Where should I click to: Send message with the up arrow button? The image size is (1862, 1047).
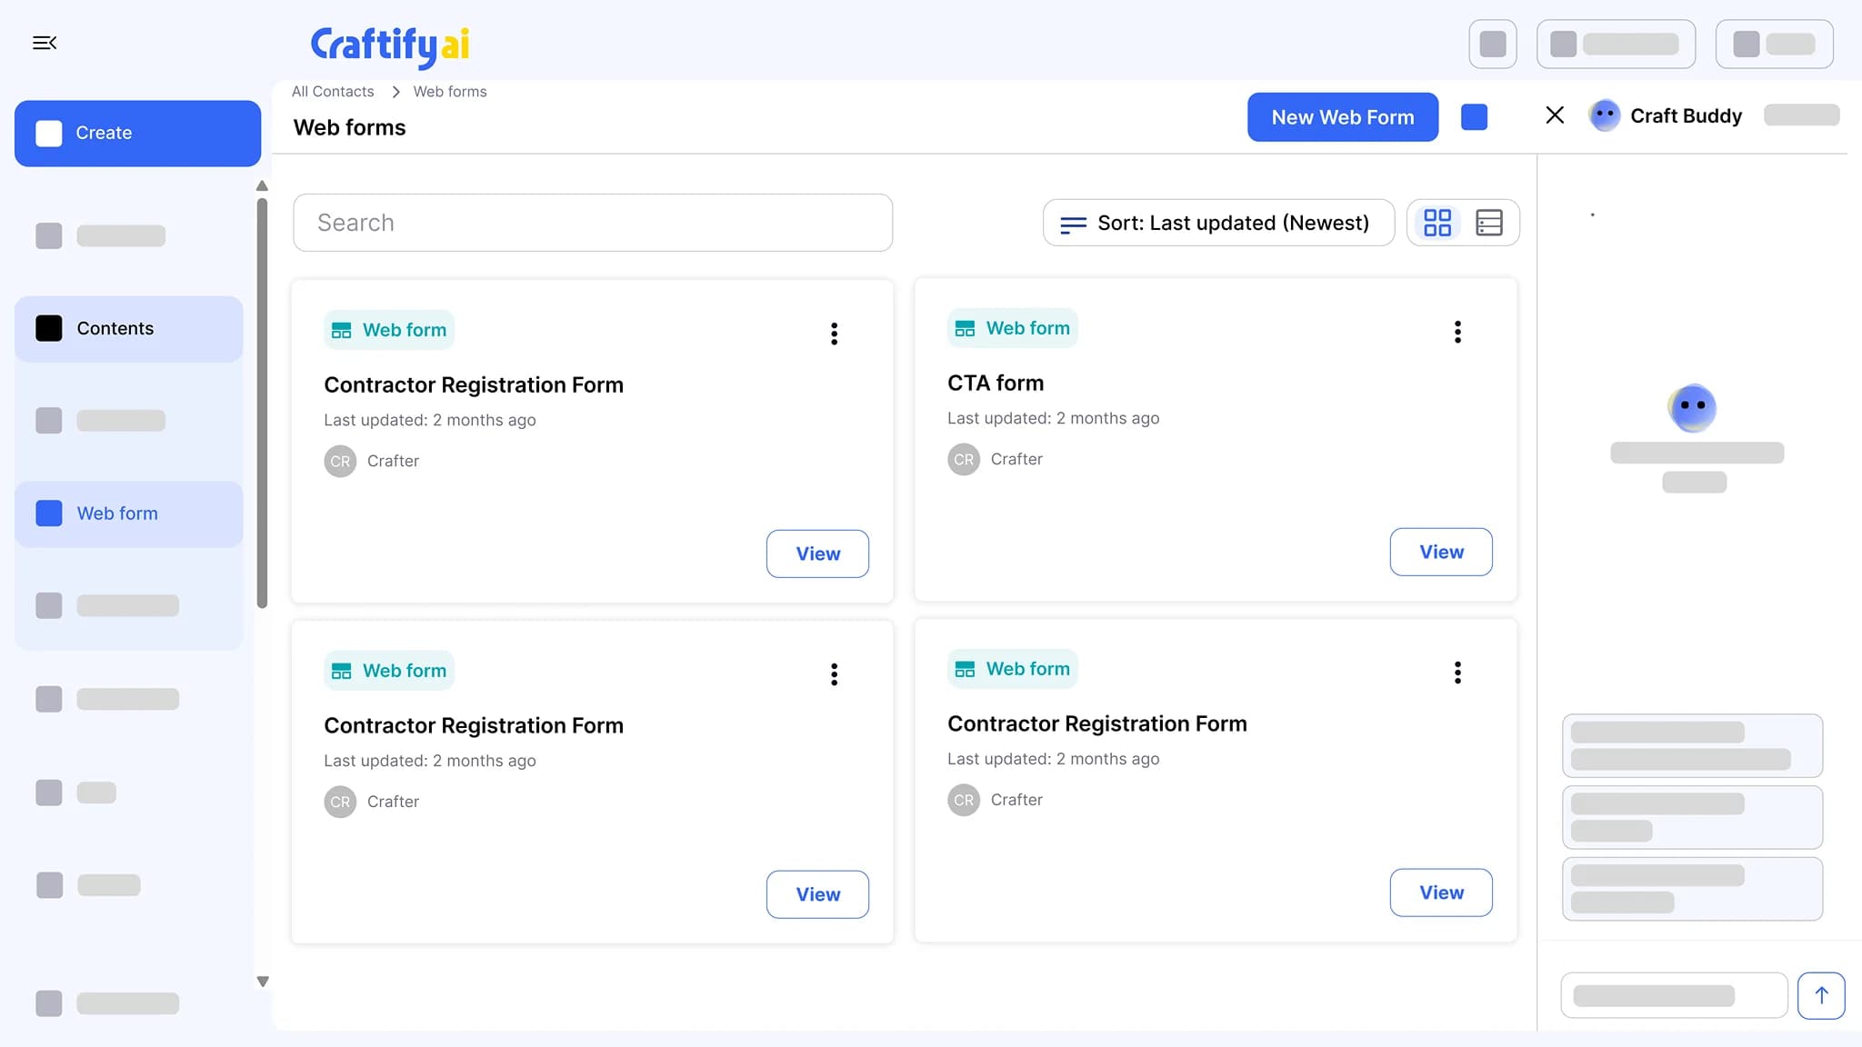1821,995
